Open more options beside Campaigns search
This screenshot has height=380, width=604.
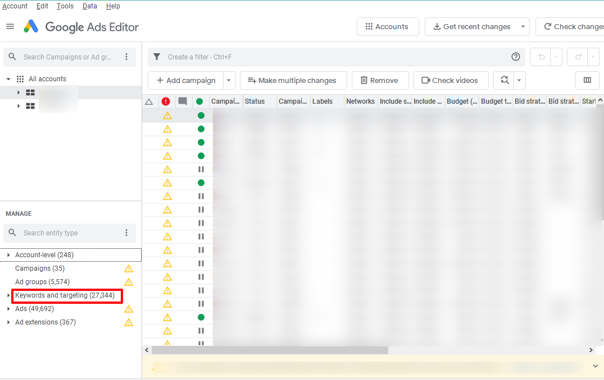tap(126, 57)
